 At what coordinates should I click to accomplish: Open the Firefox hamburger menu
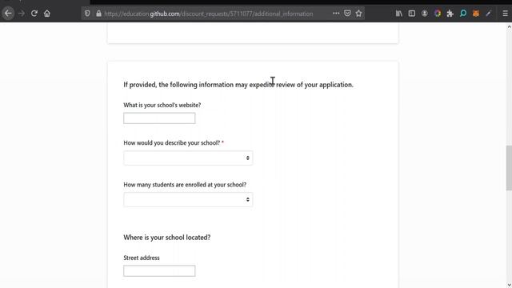coord(505,14)
